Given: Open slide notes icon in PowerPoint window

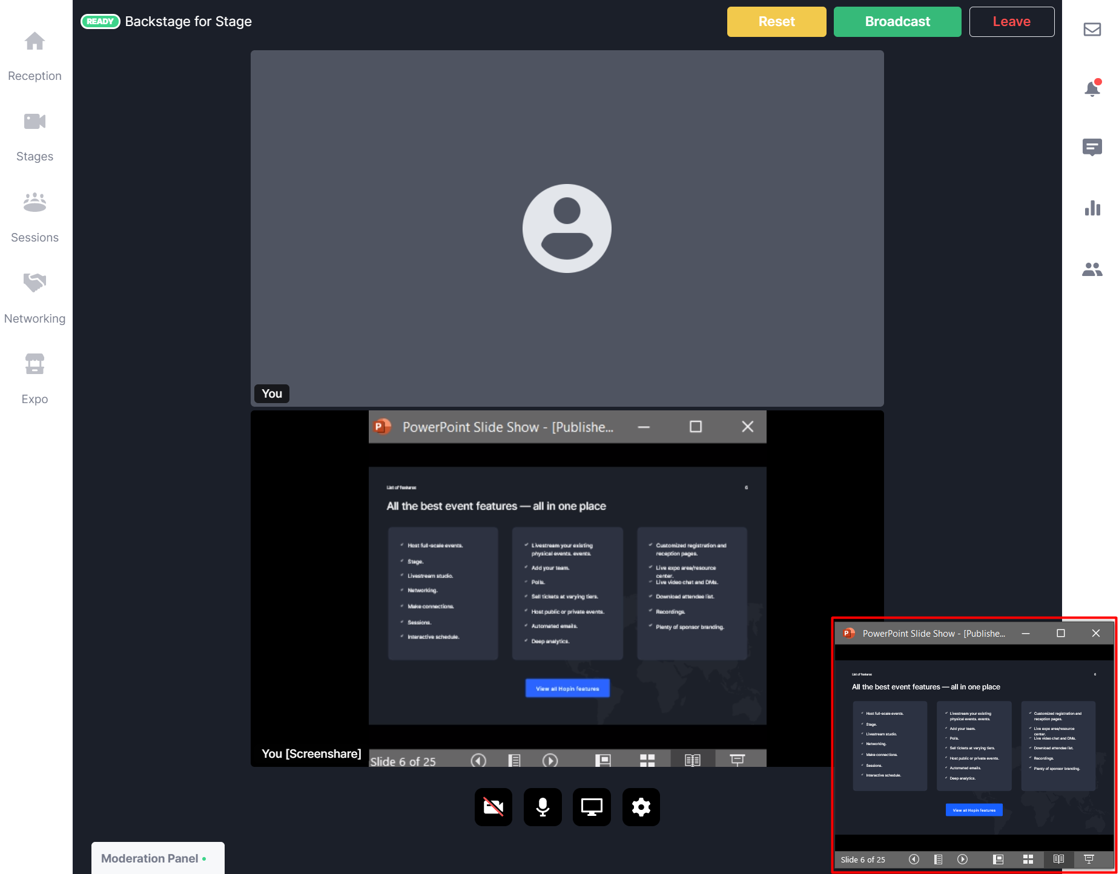Looking at the screenshot, I should pyautogui.click(x=938, y=859).
